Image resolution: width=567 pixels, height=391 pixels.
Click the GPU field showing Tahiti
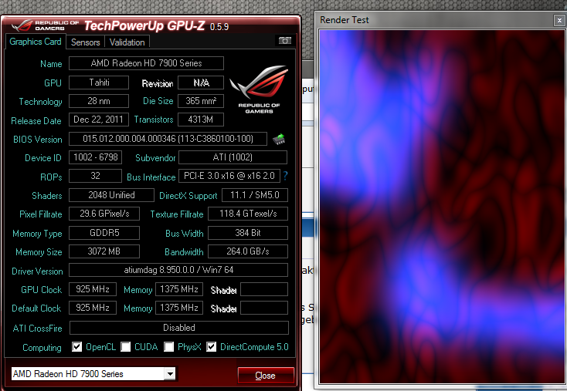pos(99,83)
